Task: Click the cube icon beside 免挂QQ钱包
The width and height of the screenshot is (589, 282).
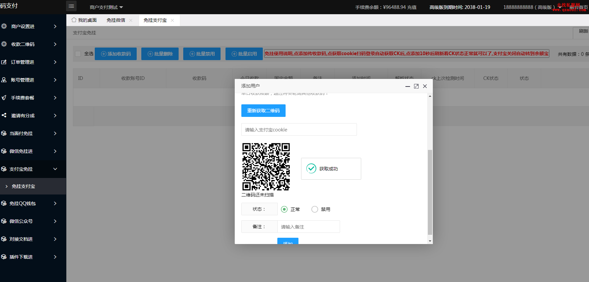Action: 4,203
